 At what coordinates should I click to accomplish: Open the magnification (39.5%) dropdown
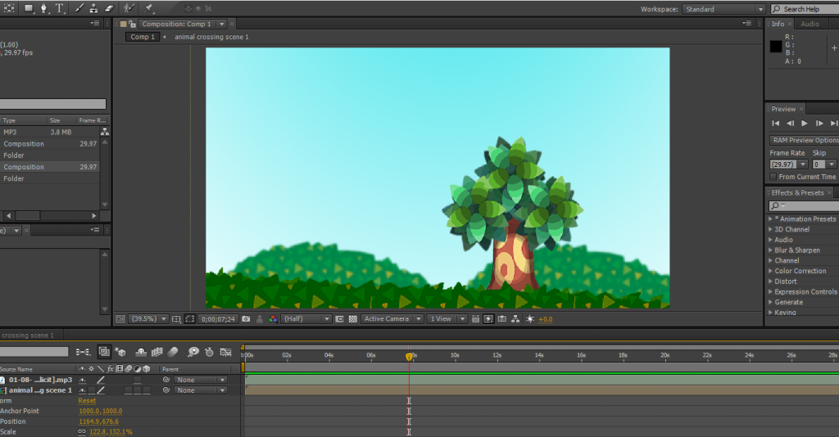(150, 319)
